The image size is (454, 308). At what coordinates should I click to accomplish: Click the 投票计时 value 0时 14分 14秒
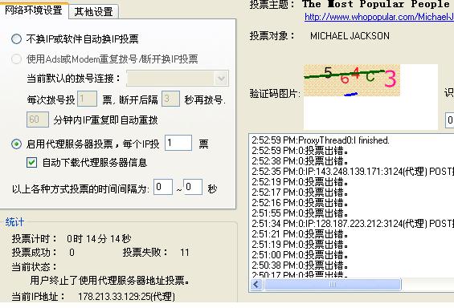pos(99,239)
